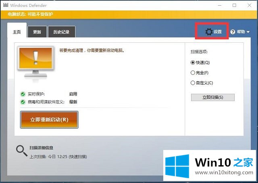Click the 启用 status value
This screenshot has height=183, width=258.
pos(73,94)
